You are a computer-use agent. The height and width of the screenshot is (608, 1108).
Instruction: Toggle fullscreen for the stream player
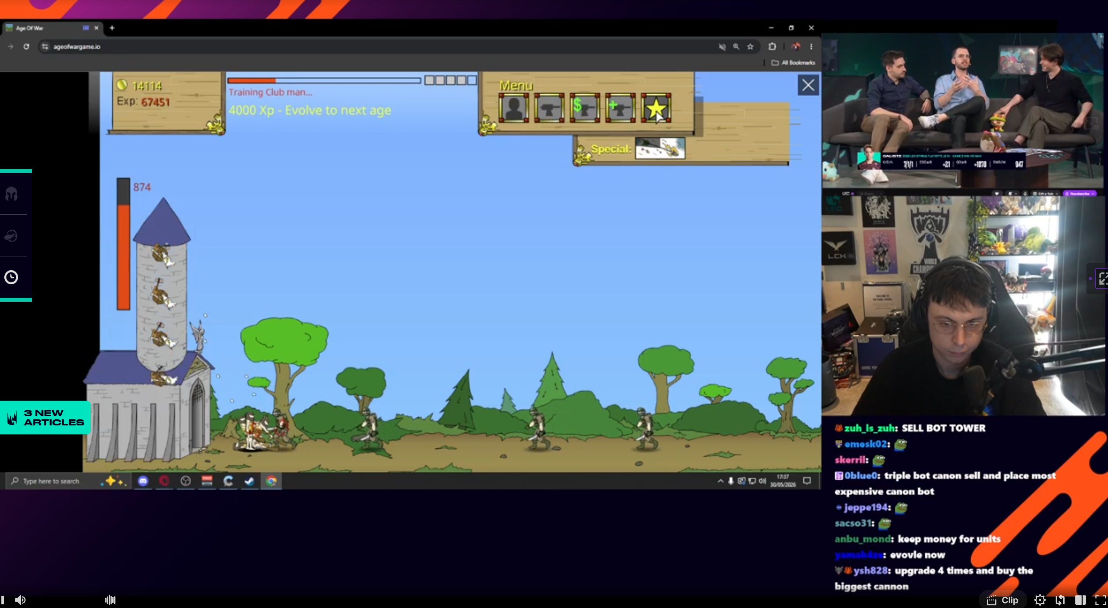pyautogui.click(x=1100, y=600)
